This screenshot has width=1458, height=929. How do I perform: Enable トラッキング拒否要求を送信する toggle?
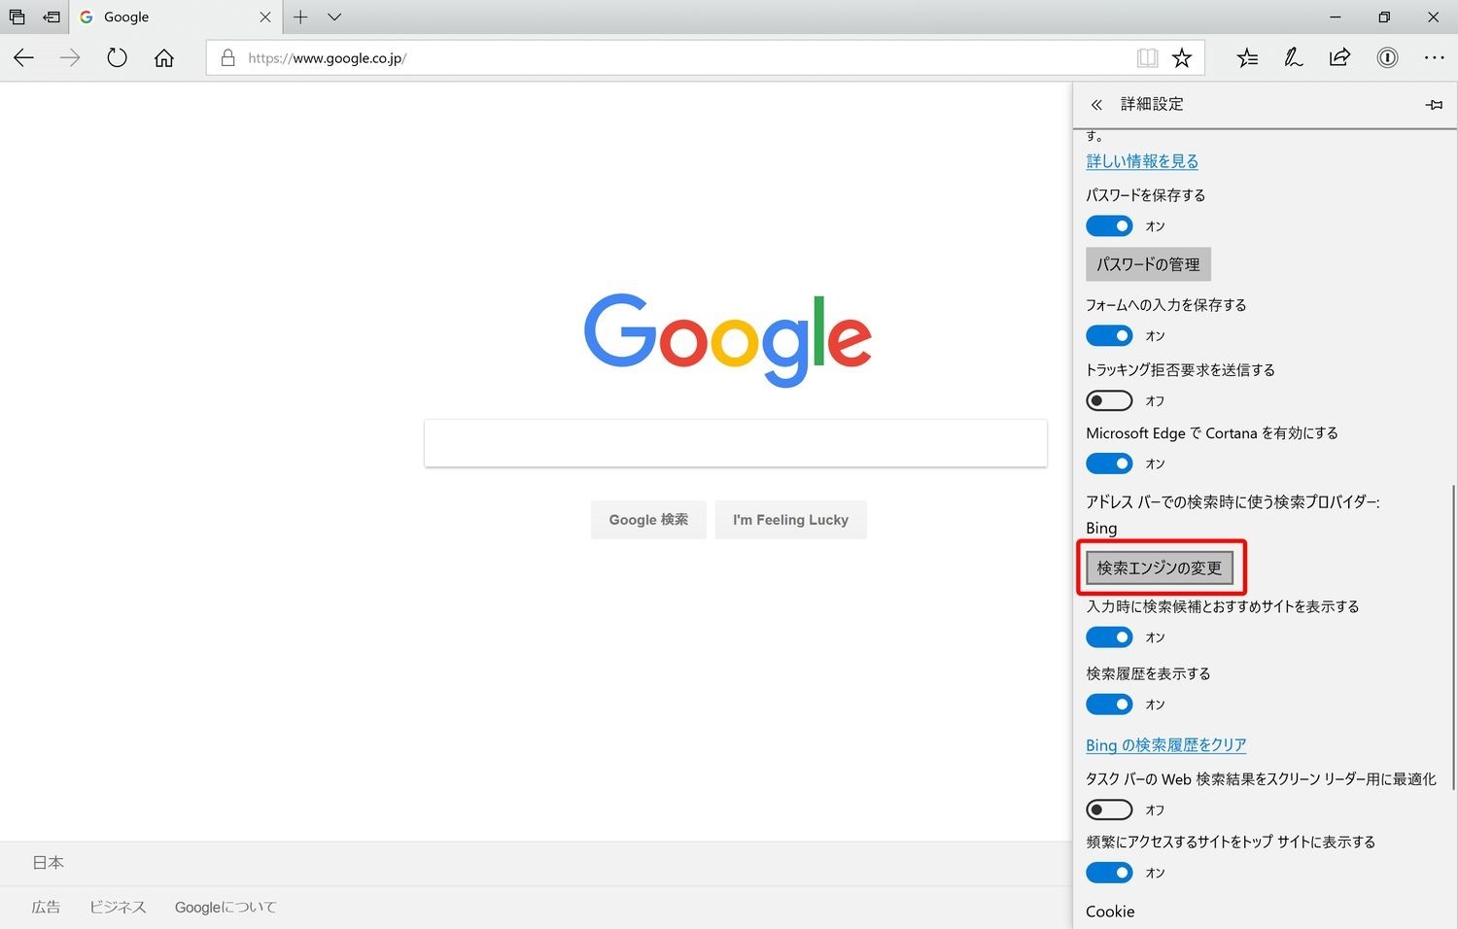(1109, 400)
